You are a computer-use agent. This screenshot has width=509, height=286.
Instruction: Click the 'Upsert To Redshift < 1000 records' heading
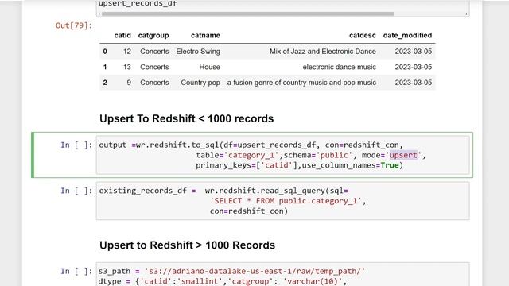187,118
